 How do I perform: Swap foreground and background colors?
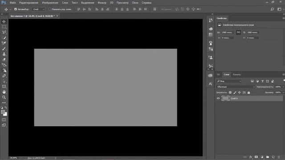(6, 108)
